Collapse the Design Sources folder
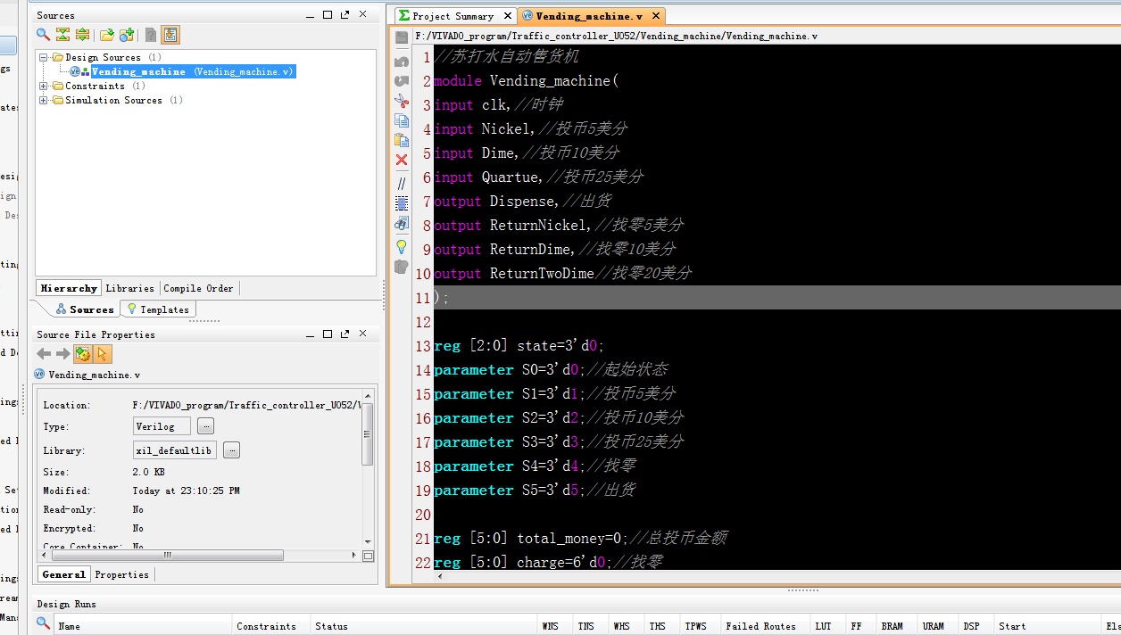 click(44, 57)
